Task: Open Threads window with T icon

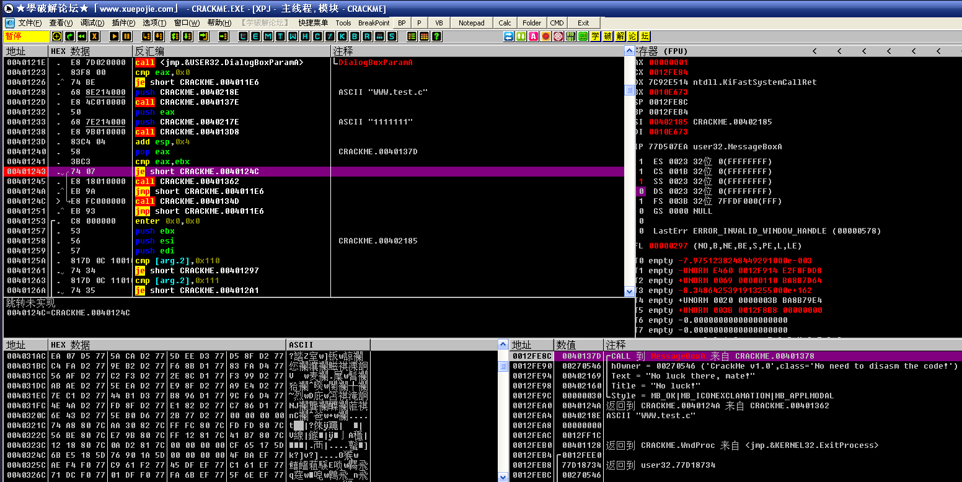Action: click(x=280, y=37)
